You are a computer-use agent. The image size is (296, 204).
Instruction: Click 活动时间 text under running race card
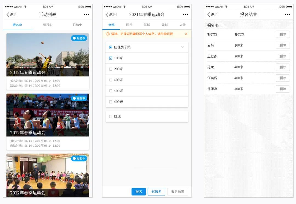click(x=35, y=146)
